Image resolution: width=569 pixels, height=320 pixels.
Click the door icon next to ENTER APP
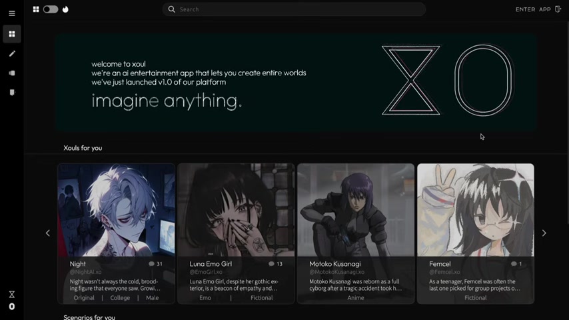coord(558,9)
